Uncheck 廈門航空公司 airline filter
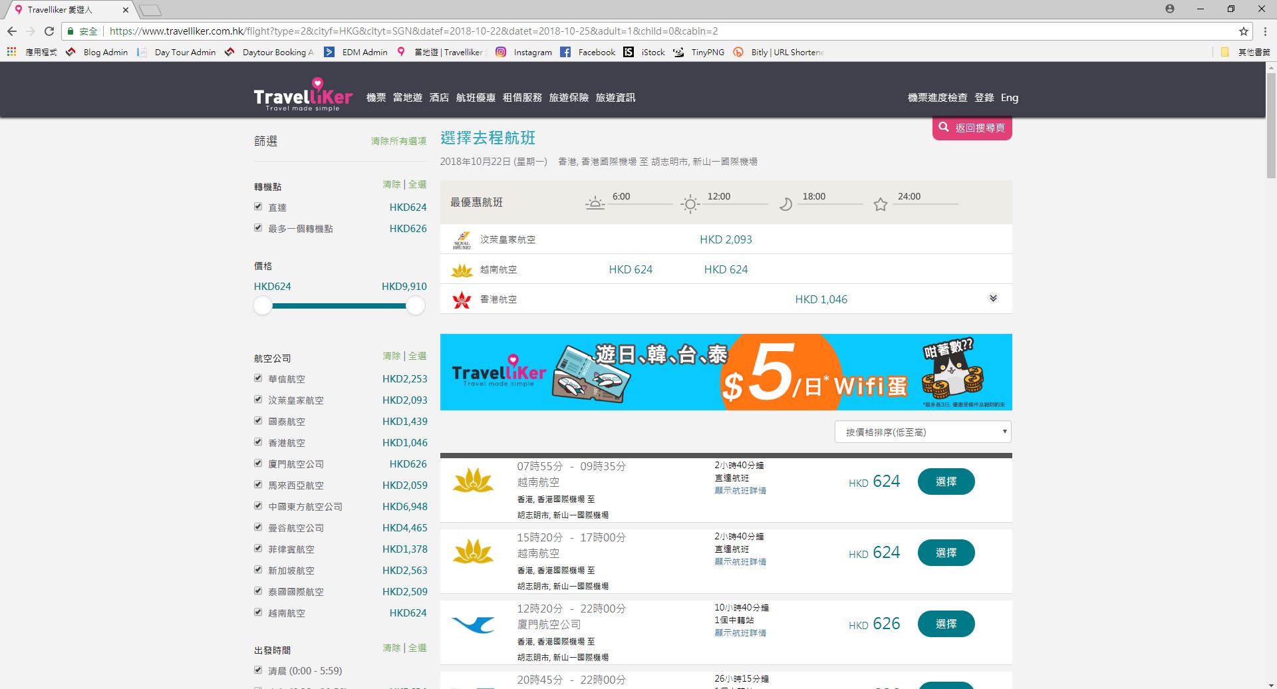Screen dimensions: 1277x689 click(x=258, y=464)
